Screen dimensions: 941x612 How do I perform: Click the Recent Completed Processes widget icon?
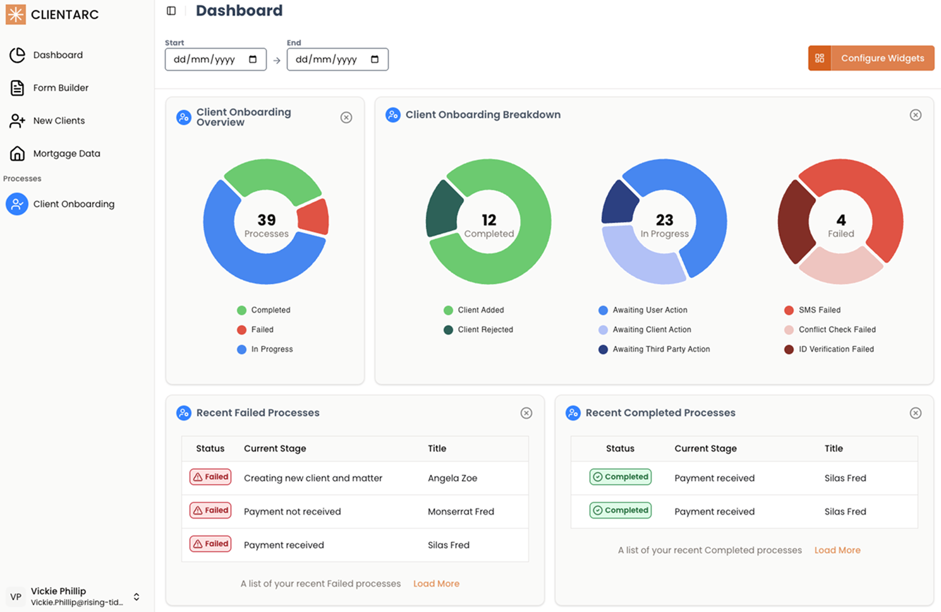[x=573, y=413]
